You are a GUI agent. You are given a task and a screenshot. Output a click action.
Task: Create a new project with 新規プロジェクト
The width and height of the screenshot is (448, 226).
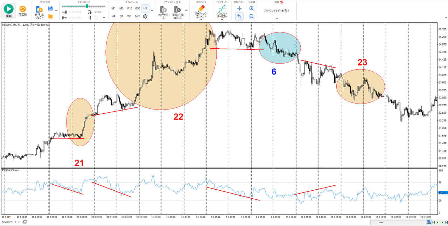point(39,12)
